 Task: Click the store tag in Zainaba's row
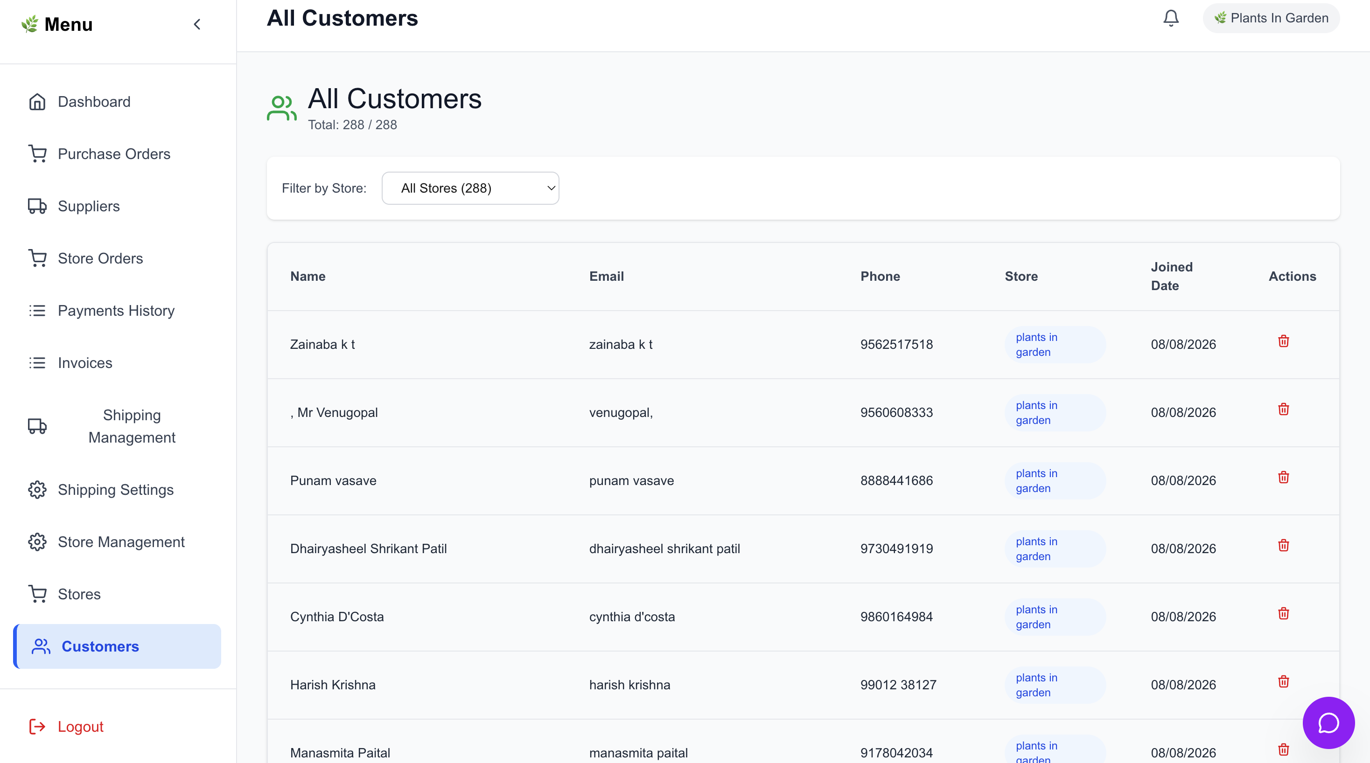(x=1055, y=345)
